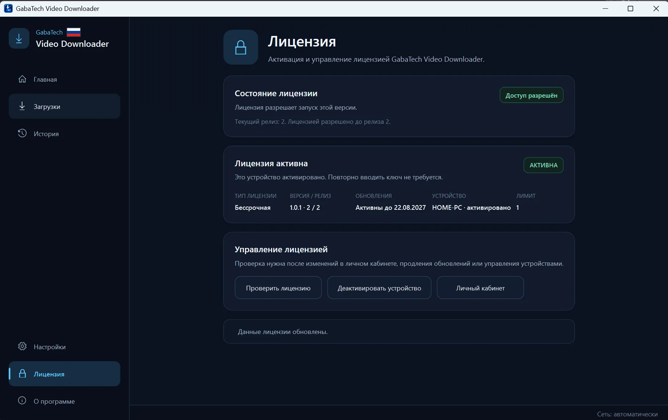The image size is (668, 420).
Task: Click Деактивировать устройство button
Action: point(379,288)
